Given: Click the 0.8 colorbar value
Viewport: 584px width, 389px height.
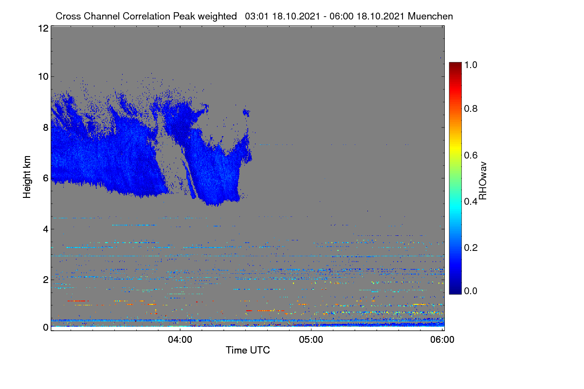Looking at the screenshot, I should point(470,108).
